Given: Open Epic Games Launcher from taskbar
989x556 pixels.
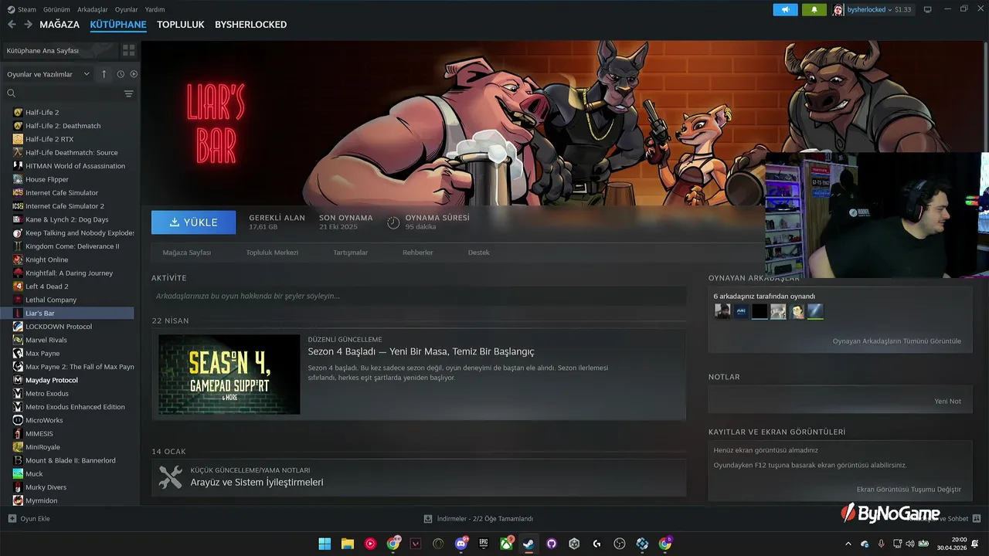Looking at the screenshot, I should [484, 544].
